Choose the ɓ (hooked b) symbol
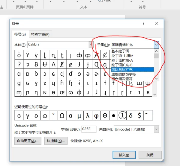Screen dimensions: 180x166 pos(36,74)
